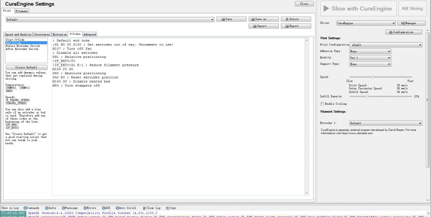Export the print profile
The width and height of the screenshot is (431, 217).
[296, 26]
